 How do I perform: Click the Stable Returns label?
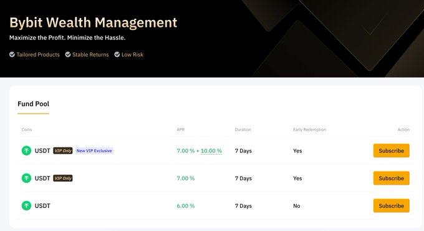click(x=90, y=55)
